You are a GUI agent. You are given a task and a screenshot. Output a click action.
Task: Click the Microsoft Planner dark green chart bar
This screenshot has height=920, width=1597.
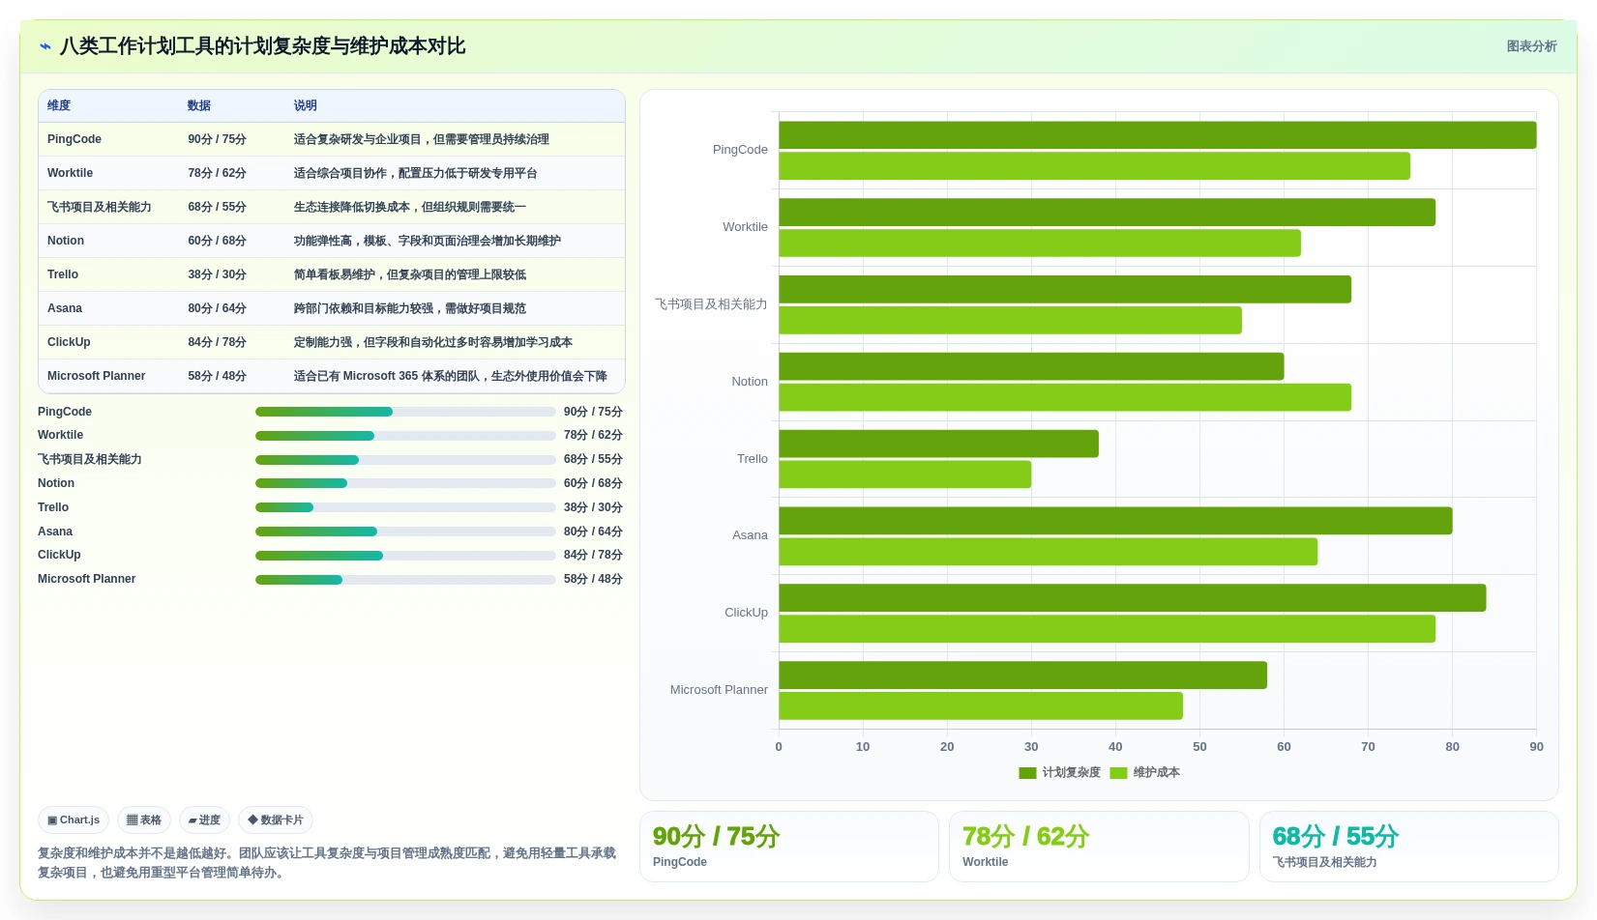[x=1023, y=676]
